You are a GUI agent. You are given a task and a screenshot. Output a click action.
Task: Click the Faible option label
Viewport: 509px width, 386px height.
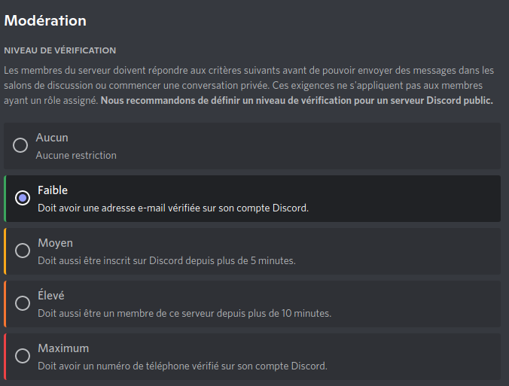(x=53, y=190)
